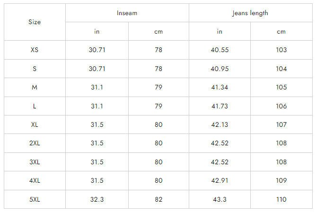
Task: Click the 42.13 jeans length value
Action: 219,125
